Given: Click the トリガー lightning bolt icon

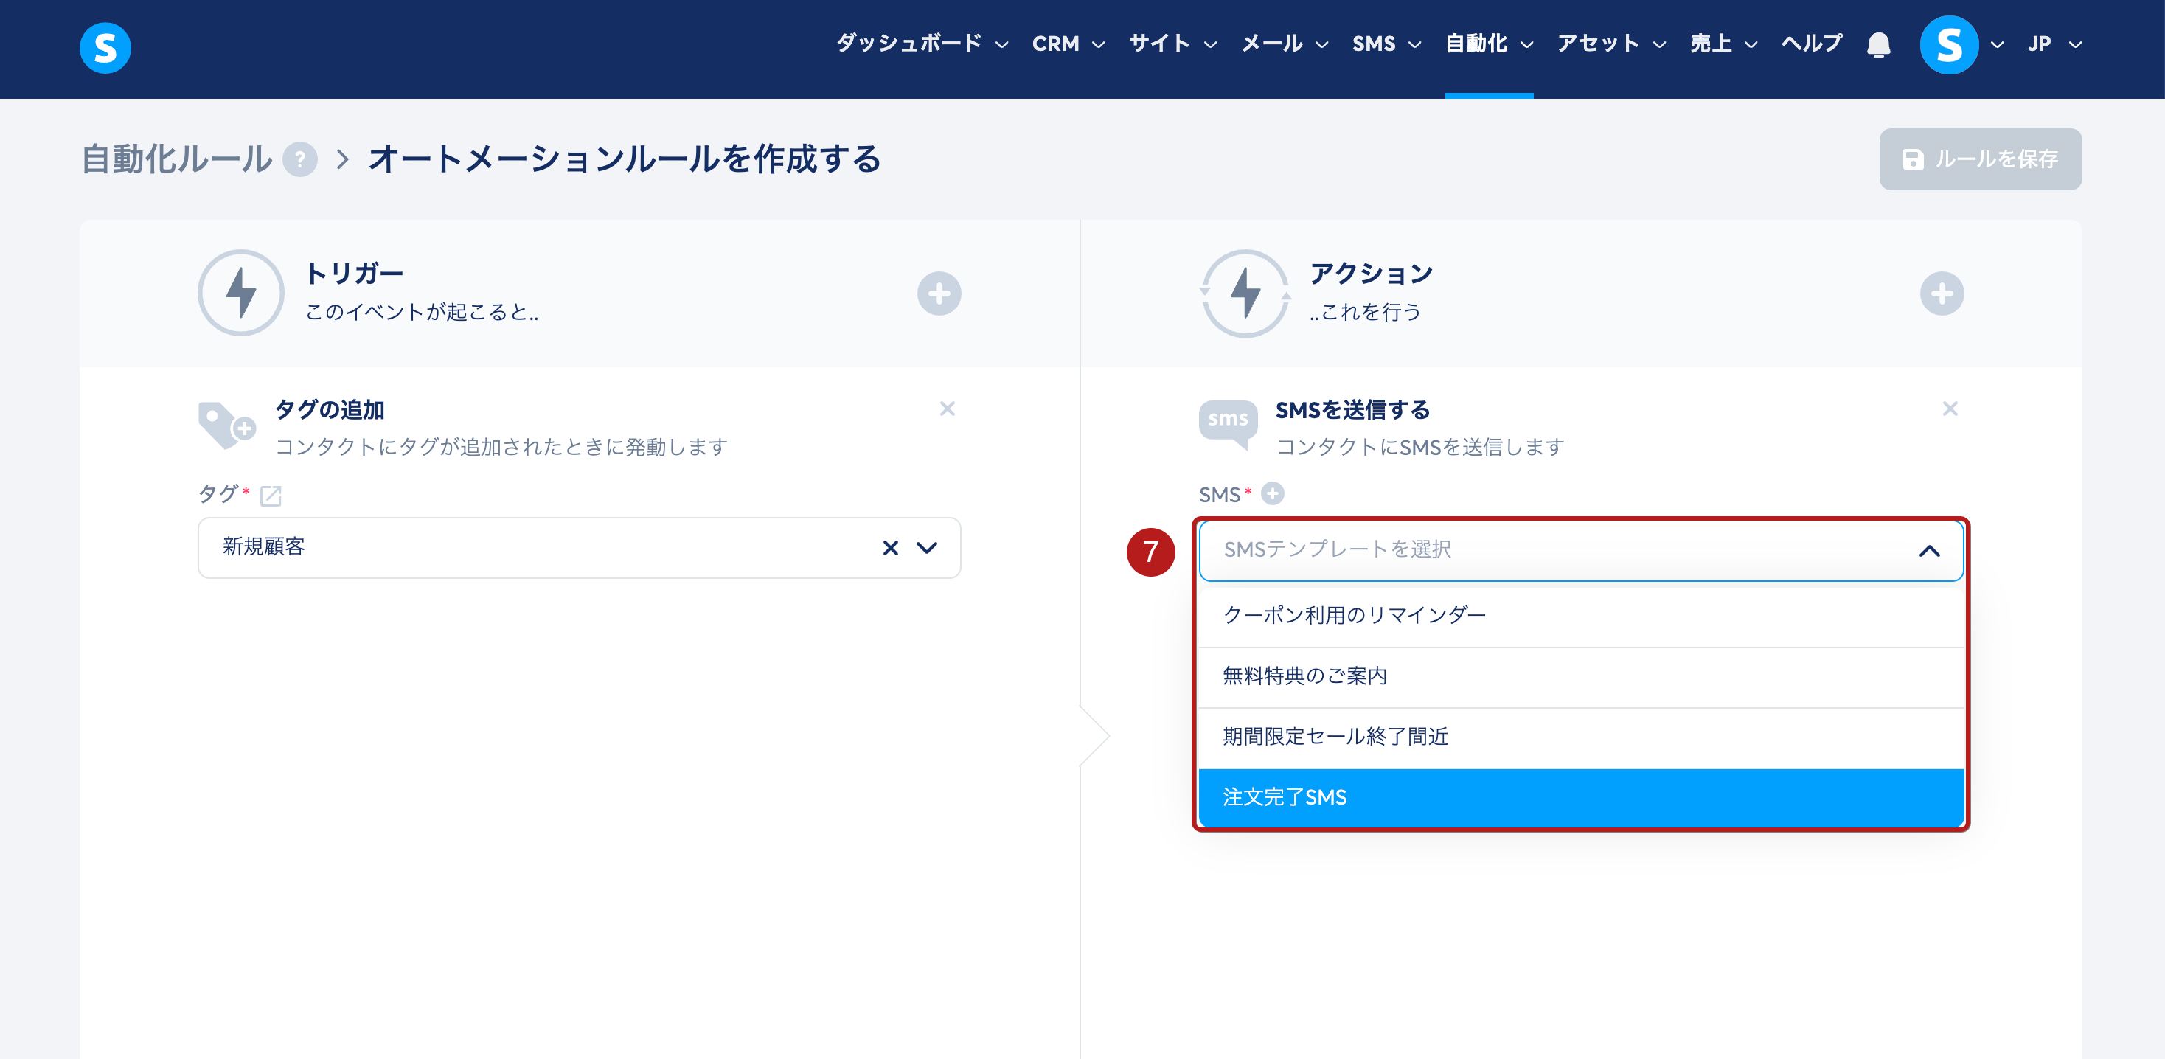Looking at the screenshot, I should click(241, 293).
